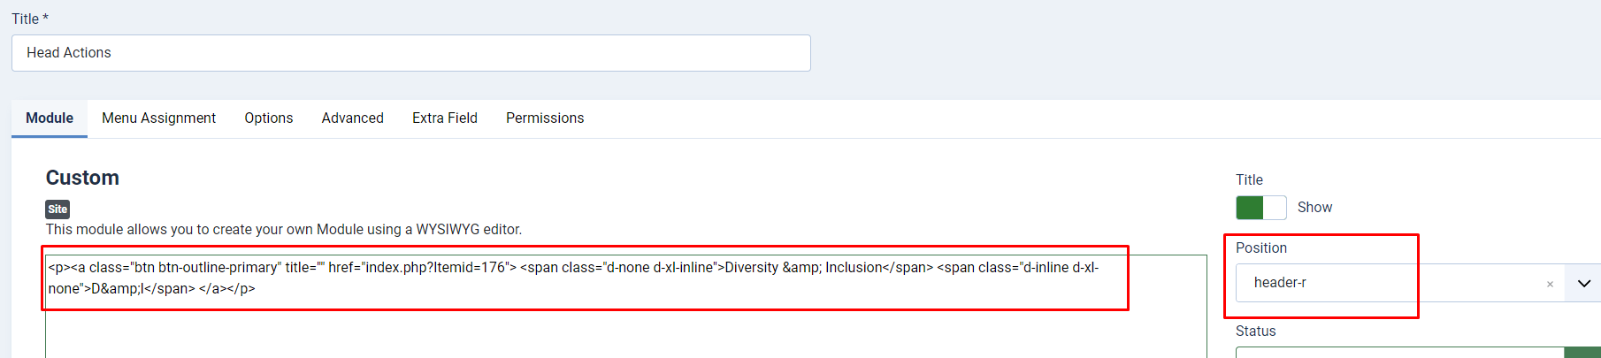Select the Permissions tab
1601x358 pixels.
(x=544, y=118)
